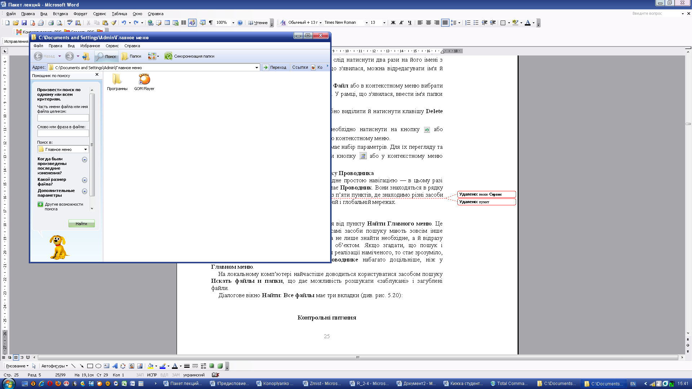
Task: Increase indent in formatting toolbar
Action: pos(493,23)
